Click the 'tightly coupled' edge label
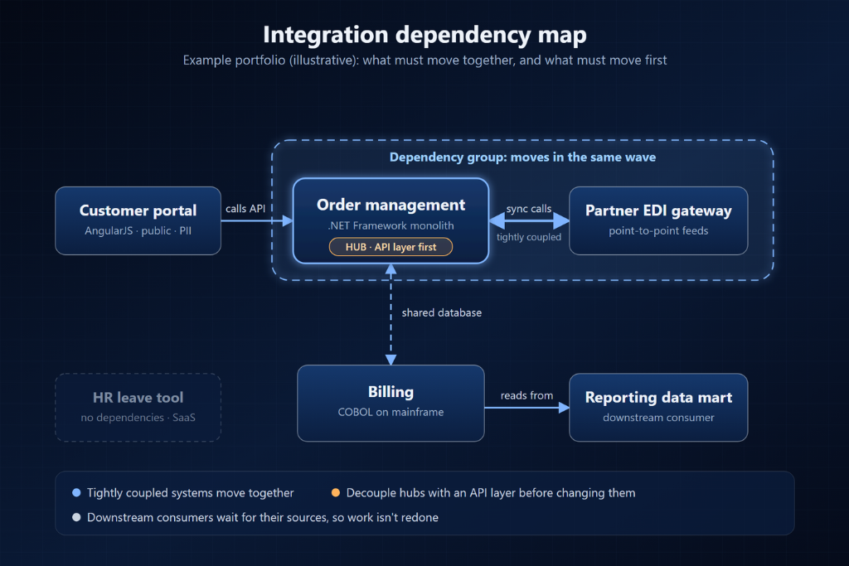849x566 pixels. pos(529,237)
